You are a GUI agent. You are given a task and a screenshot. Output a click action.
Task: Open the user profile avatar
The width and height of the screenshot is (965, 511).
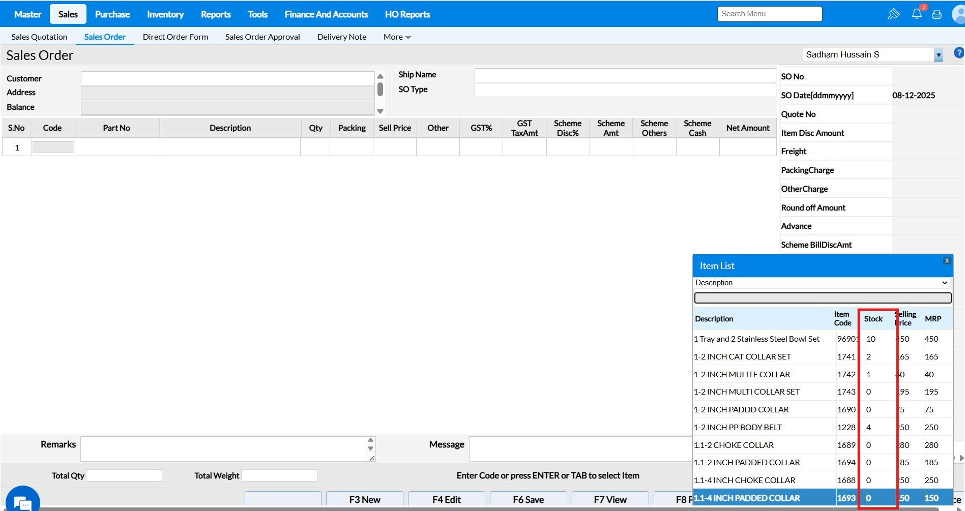[x=959, y=14]
